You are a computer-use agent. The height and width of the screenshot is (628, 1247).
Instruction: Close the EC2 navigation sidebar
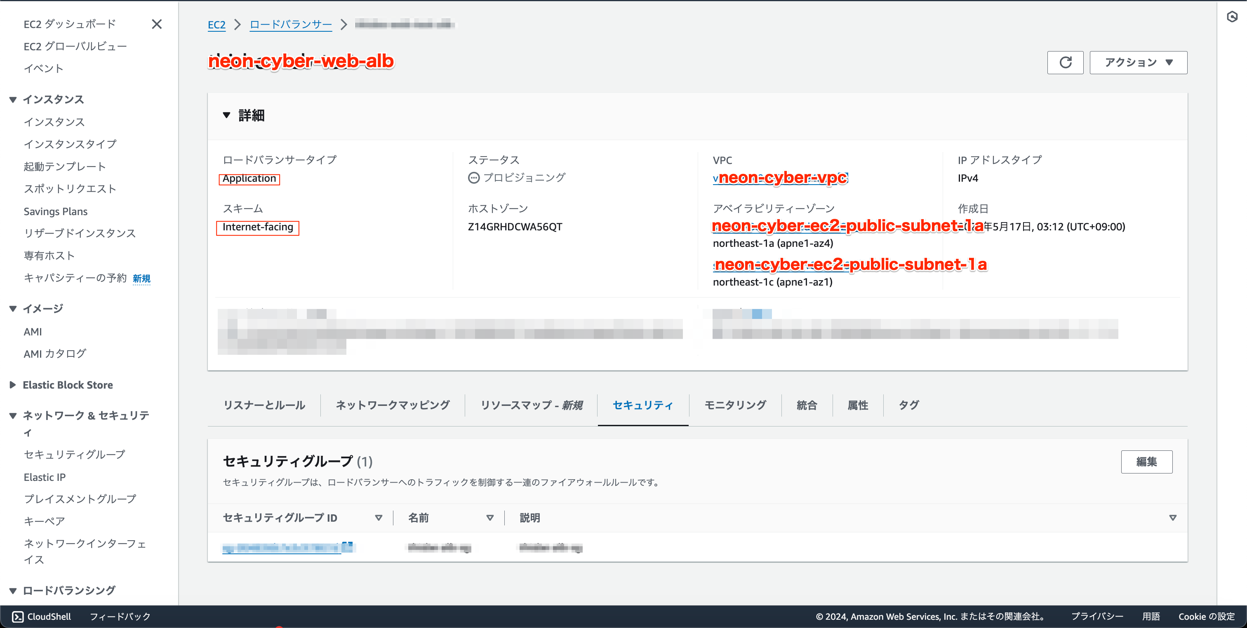point(156,24)
